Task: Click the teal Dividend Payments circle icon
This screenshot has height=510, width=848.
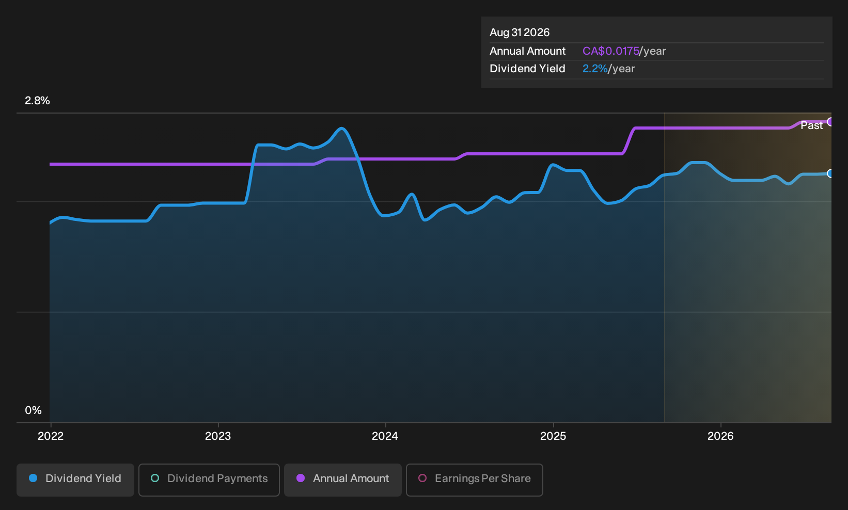Action: pos(155,478)
